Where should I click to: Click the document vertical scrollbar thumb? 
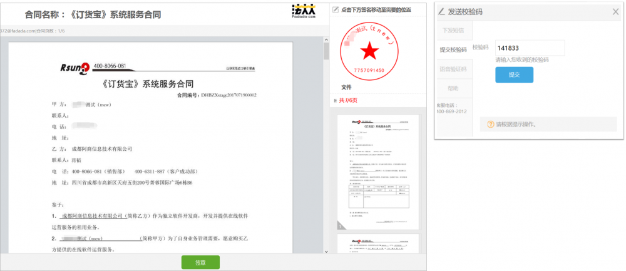[x=326, y=51]
